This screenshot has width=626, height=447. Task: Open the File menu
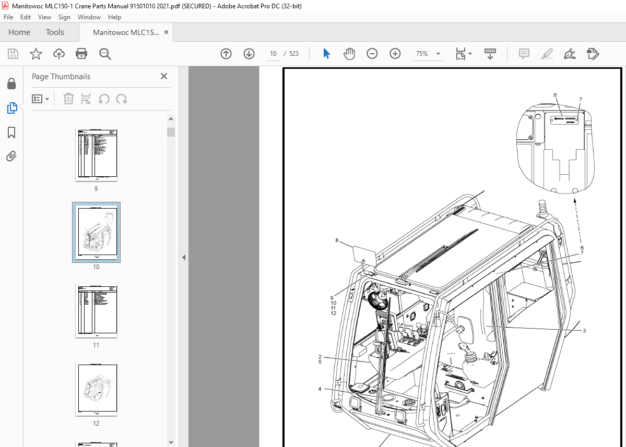point(8,17)
